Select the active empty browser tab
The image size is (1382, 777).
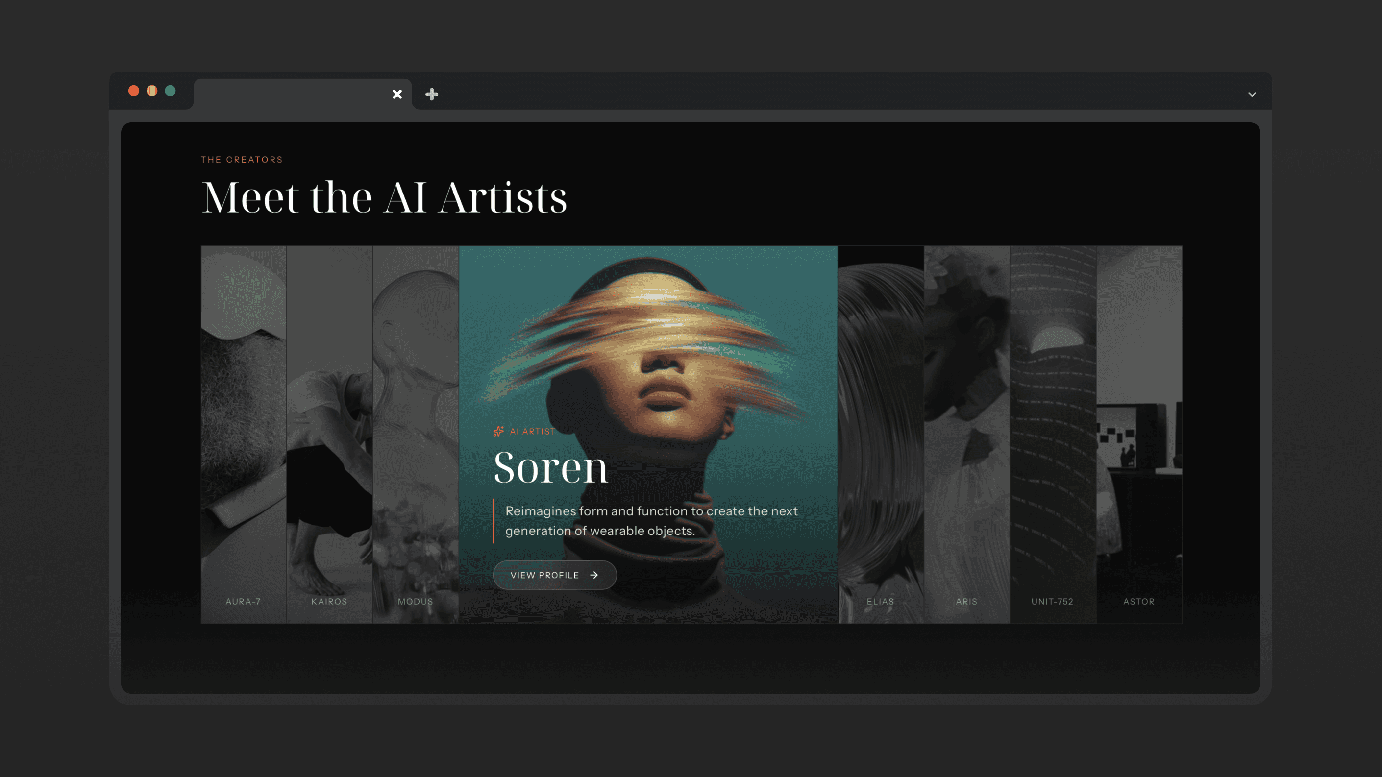coord(293,95)
